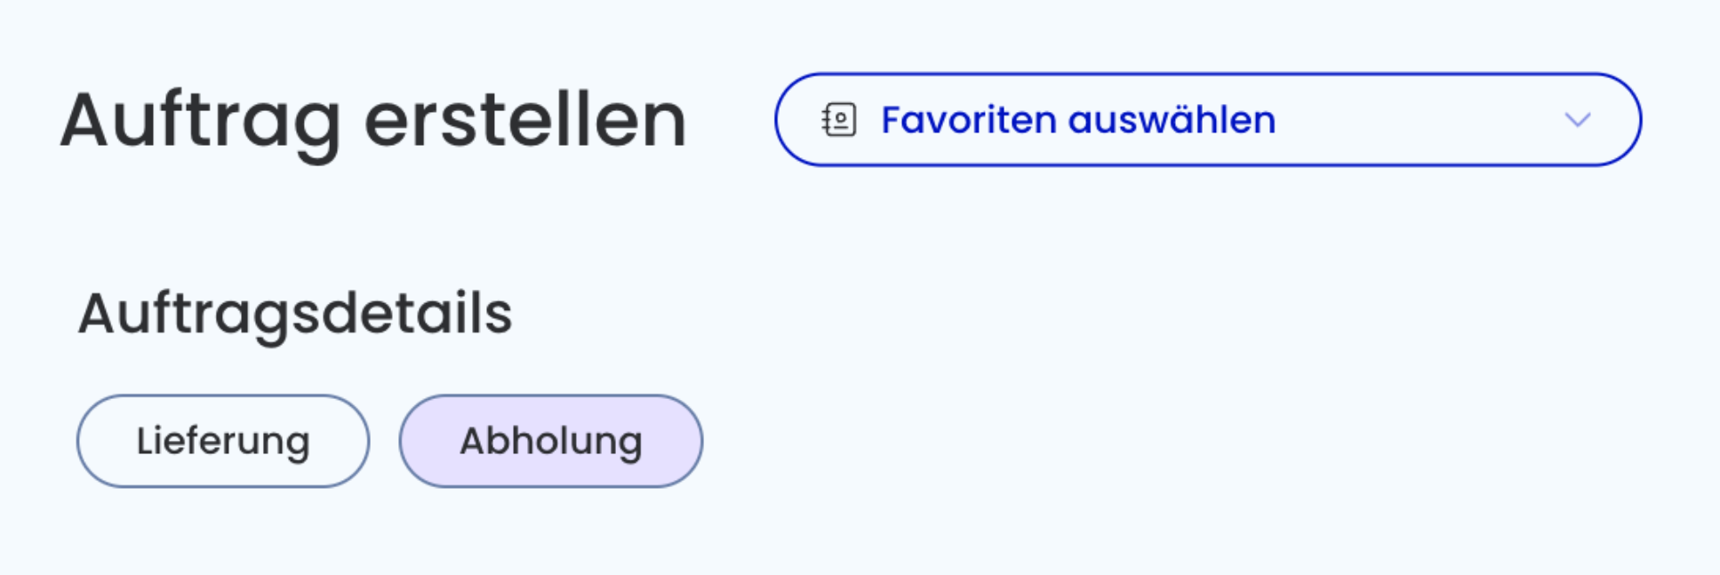Open favorites list via blue-outlined combo box

tap(1208, 120)
